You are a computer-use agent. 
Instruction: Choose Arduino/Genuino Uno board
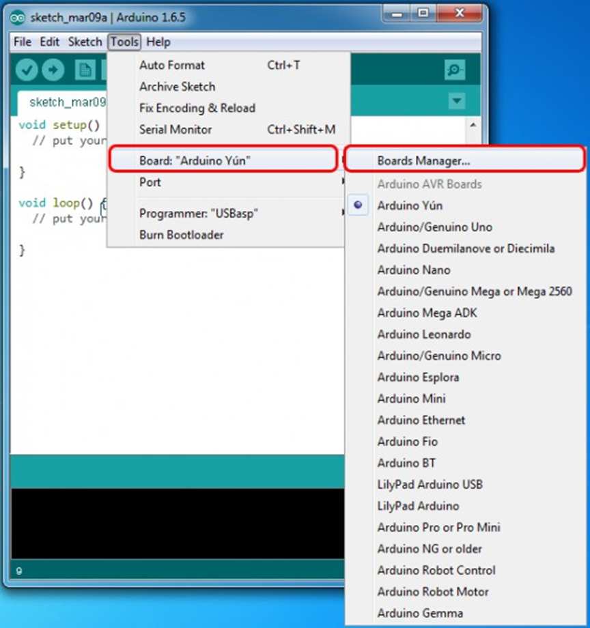click(434, 227)
